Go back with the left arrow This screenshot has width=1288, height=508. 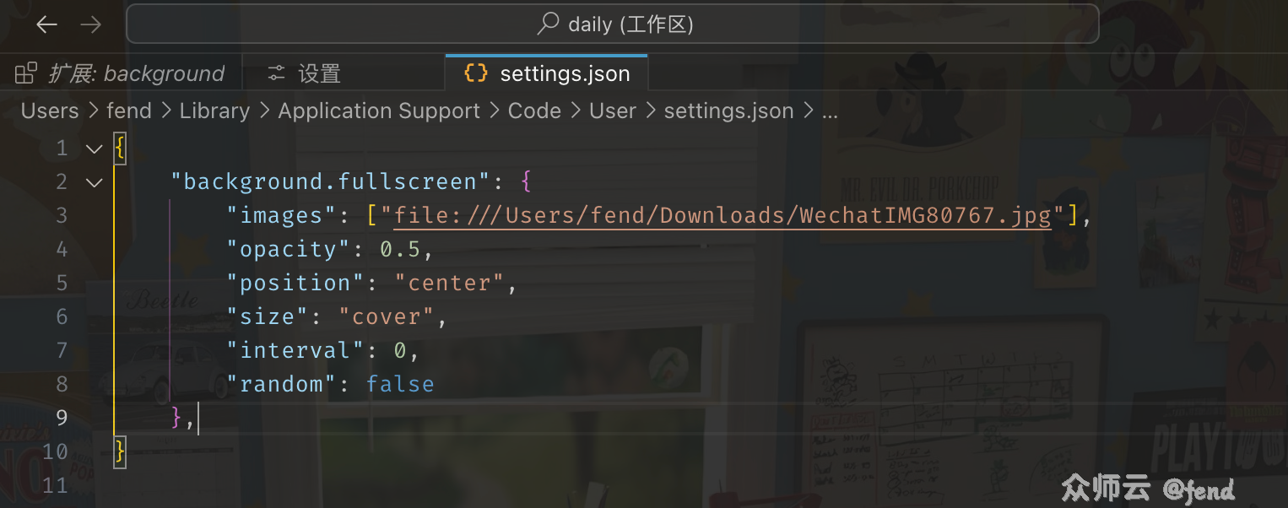46,24
